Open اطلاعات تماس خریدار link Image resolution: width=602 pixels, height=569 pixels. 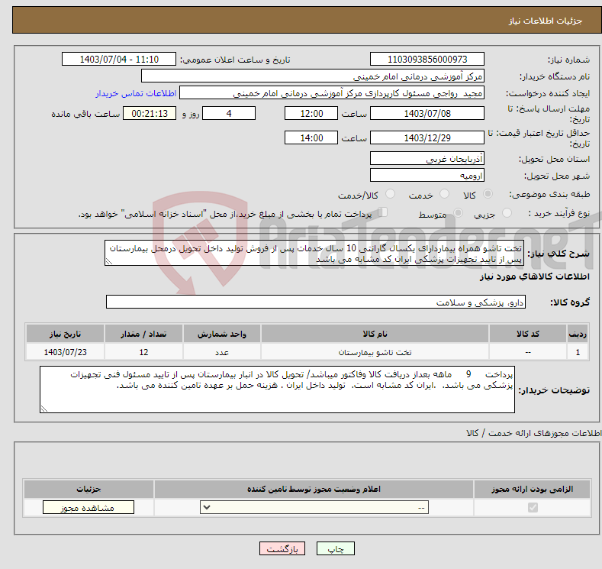click(136, 93)
